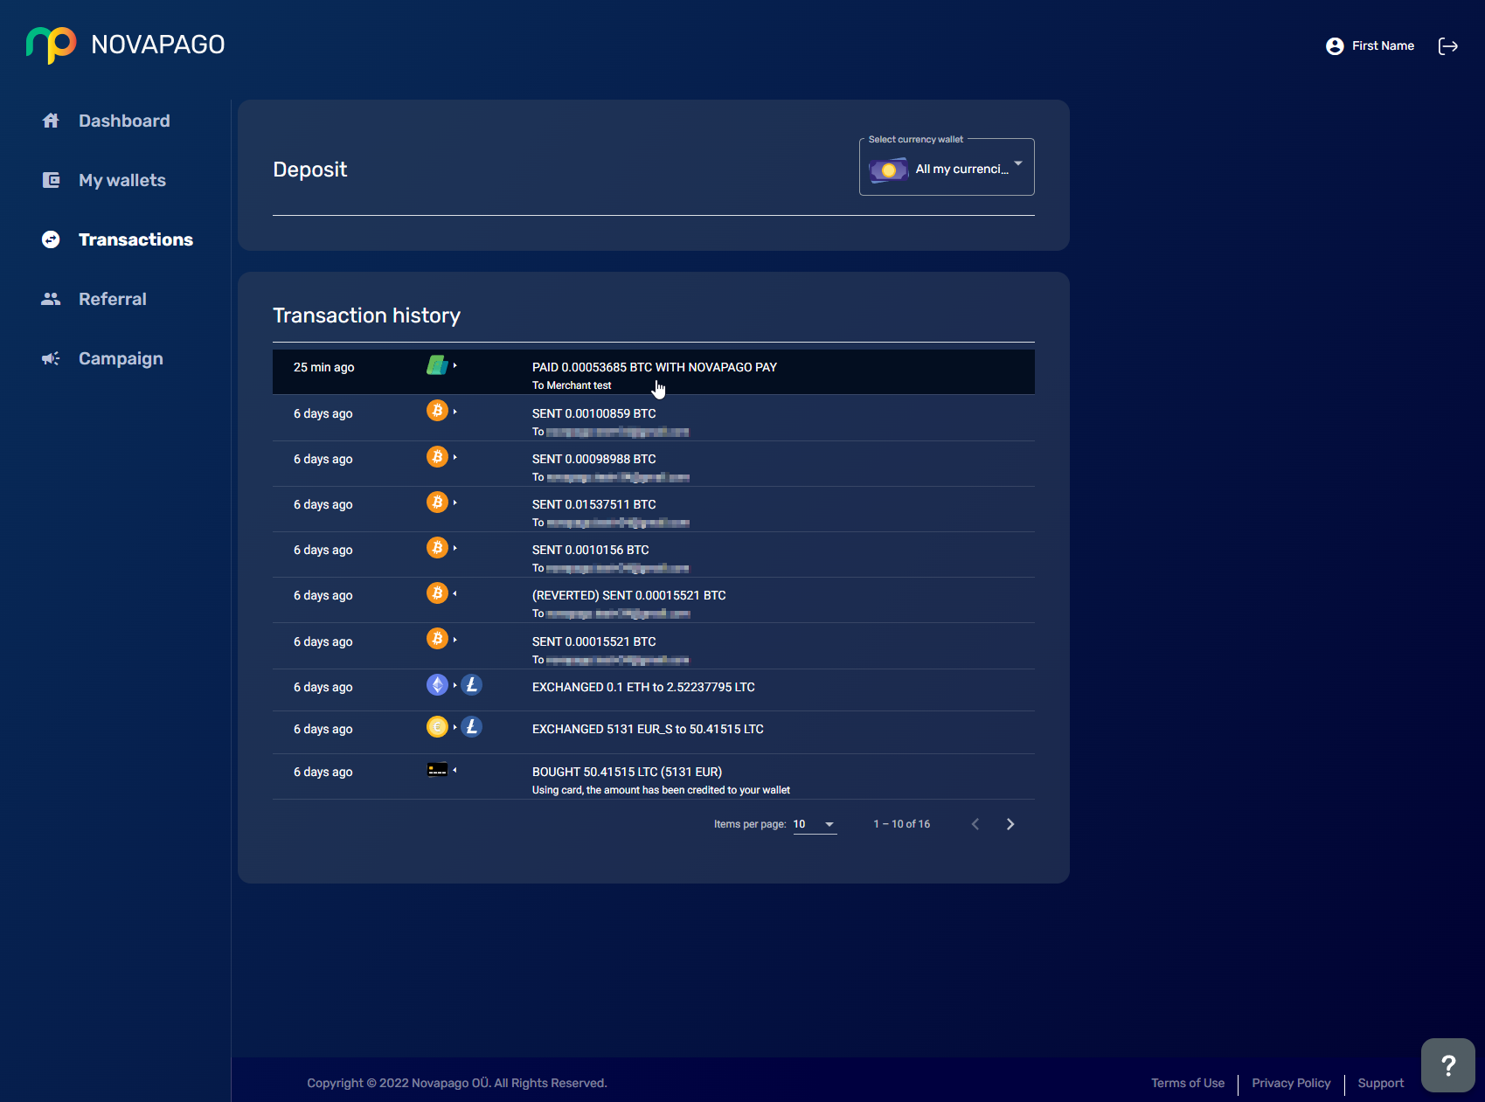
Task: Open the Dashboard menu item
Action: click(124, 121)
